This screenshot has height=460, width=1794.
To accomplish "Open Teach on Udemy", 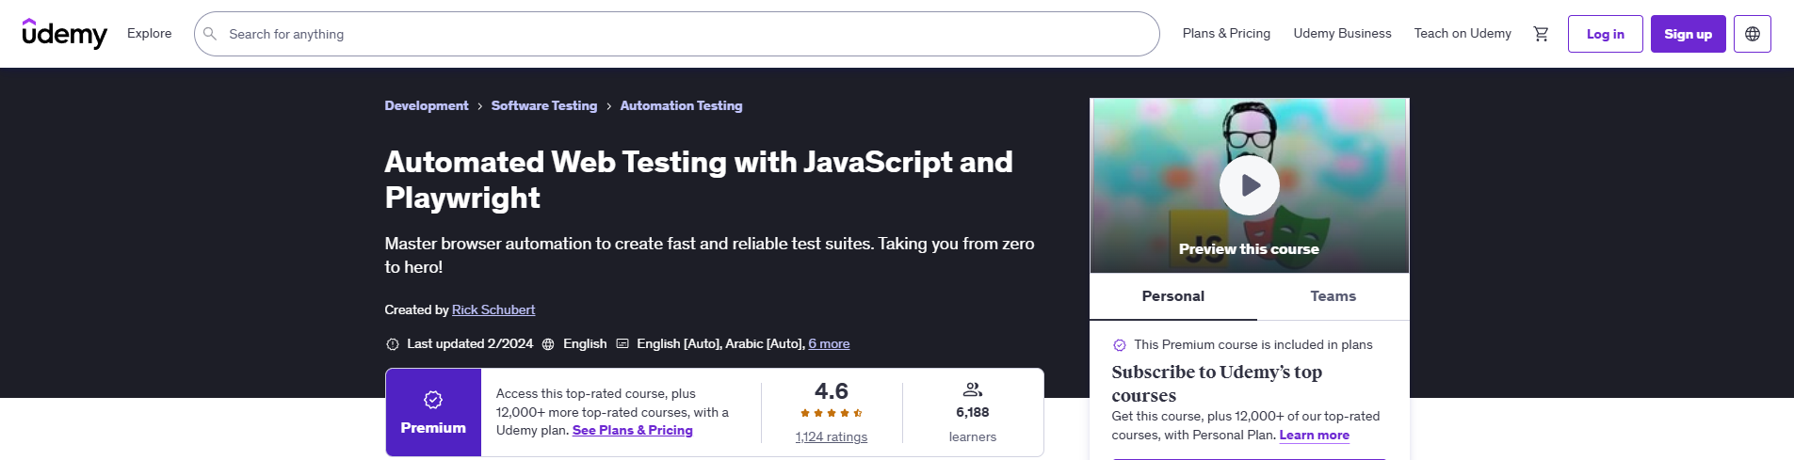I will 1463,33.
